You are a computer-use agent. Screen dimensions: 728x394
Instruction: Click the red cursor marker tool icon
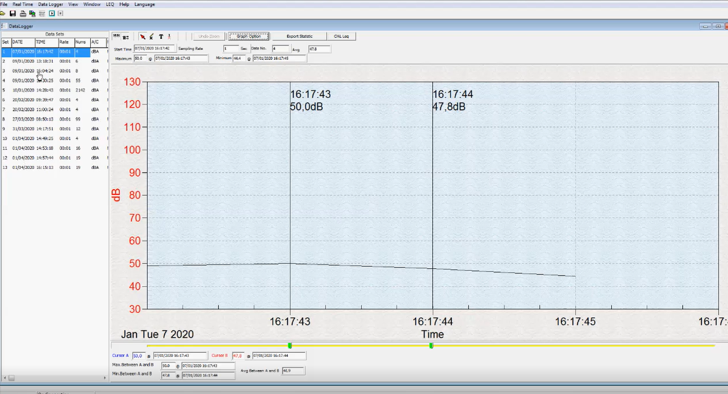[x=169, y=36]
